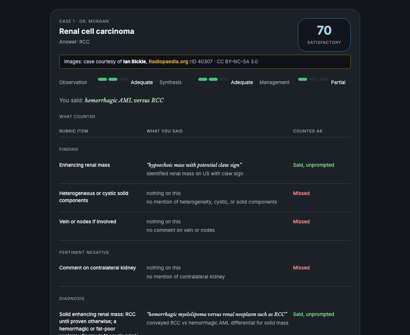Screen dimensions: 410x335
Task: Click the 'Adequate' rating beside Observation
Action: pyautogui.click(x=142, y=83)
